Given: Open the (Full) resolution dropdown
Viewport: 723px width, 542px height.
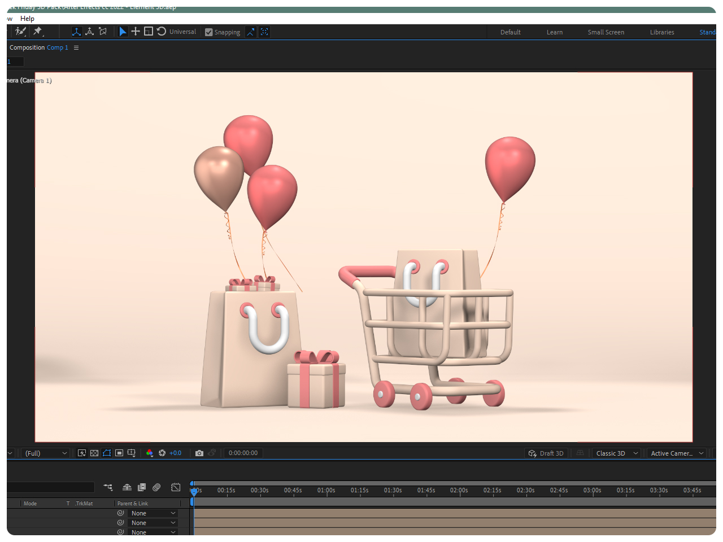Looking at the screenshot, I should click(45, 453).
